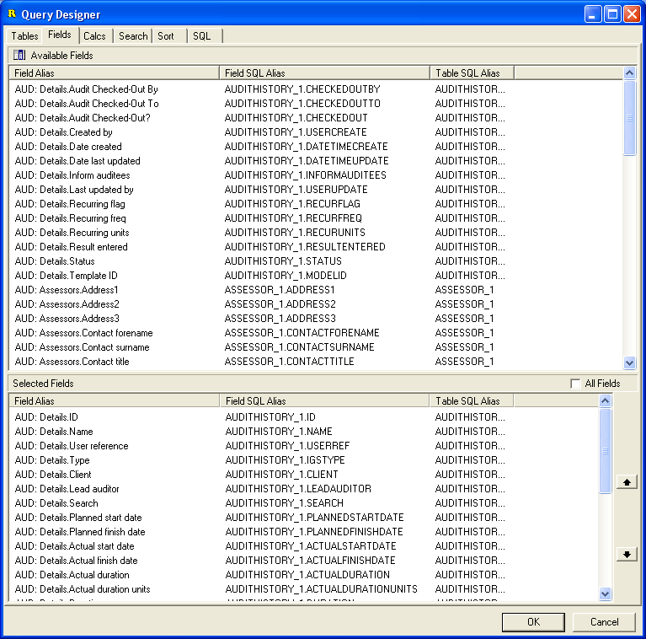Select the Fields tab
Image resolution: width=646 pixels, height=639 pixels.
(x=60, y=35)
